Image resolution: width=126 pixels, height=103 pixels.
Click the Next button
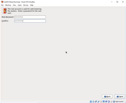click(x=120, y=97)
